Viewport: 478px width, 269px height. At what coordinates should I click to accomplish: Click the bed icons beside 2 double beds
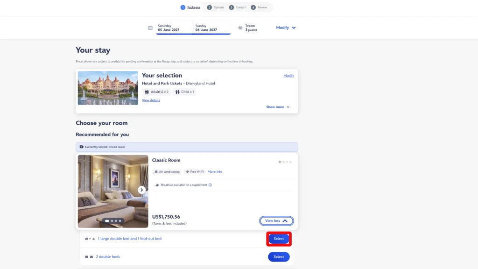click(89, 257)
